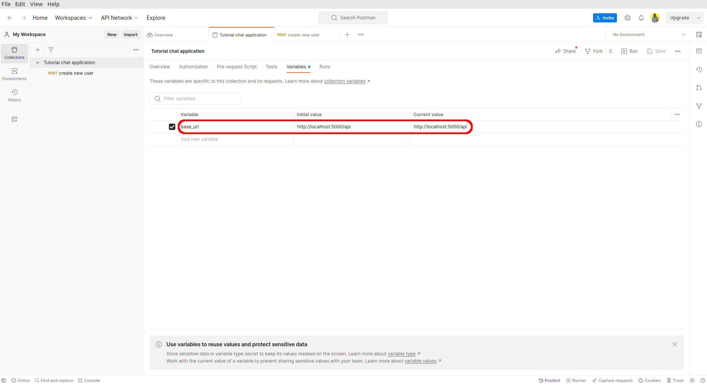Open the Upgrade dropdown arrow
Viewport: 707px width, 385px height.
pyautogui.click(x=699, y=18)
